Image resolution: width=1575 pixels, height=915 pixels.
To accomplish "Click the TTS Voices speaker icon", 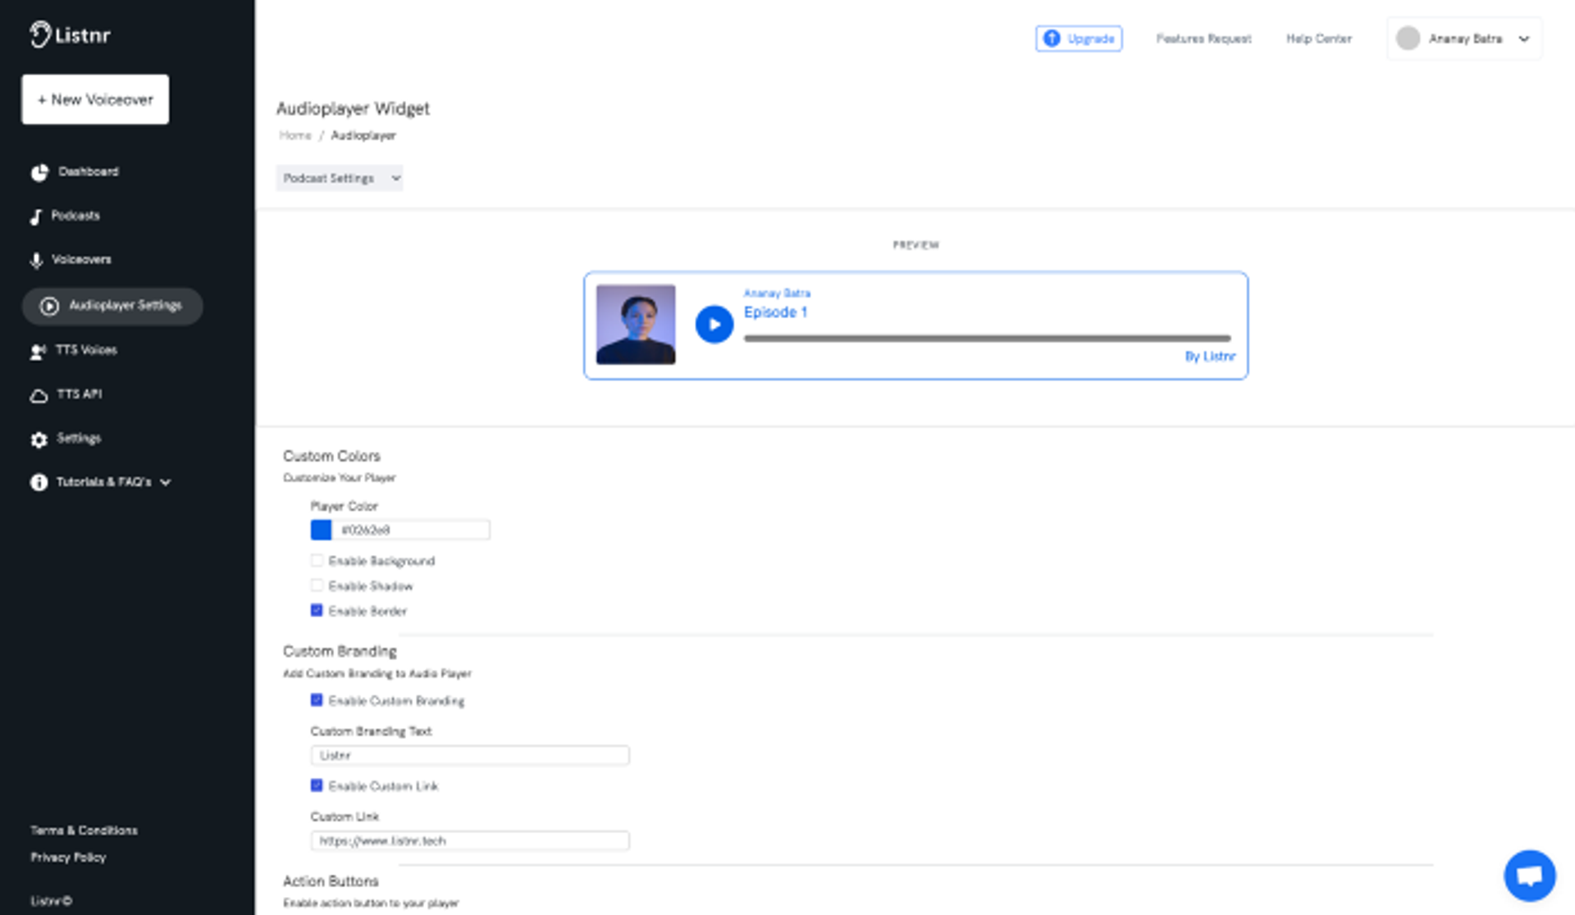I will pyautogui.click(x=38, y=351).
